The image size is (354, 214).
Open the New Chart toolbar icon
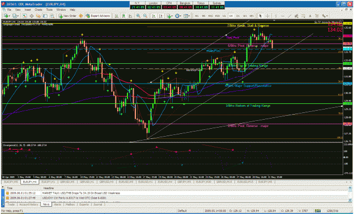pyautogui.click(x=6, y=16)
